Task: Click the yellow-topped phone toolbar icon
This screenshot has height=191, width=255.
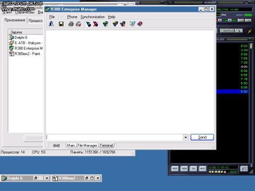Action: click(115, 24)
